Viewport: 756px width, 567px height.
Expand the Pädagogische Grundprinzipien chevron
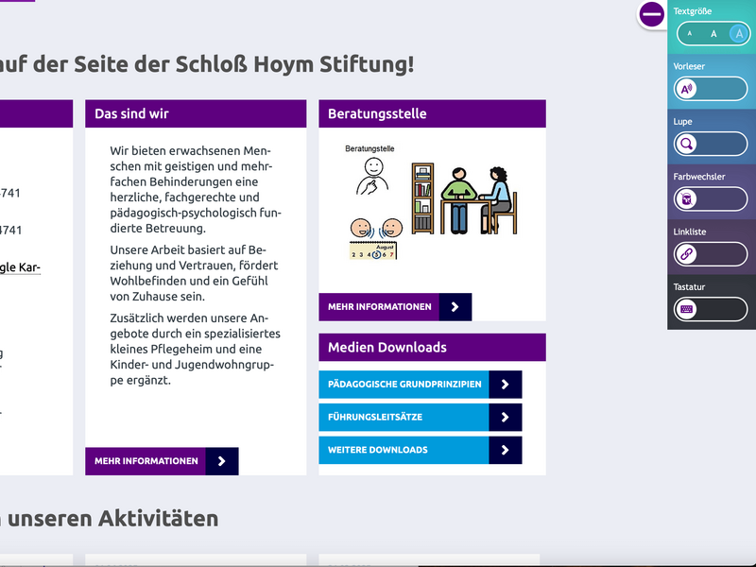(507, 384)
